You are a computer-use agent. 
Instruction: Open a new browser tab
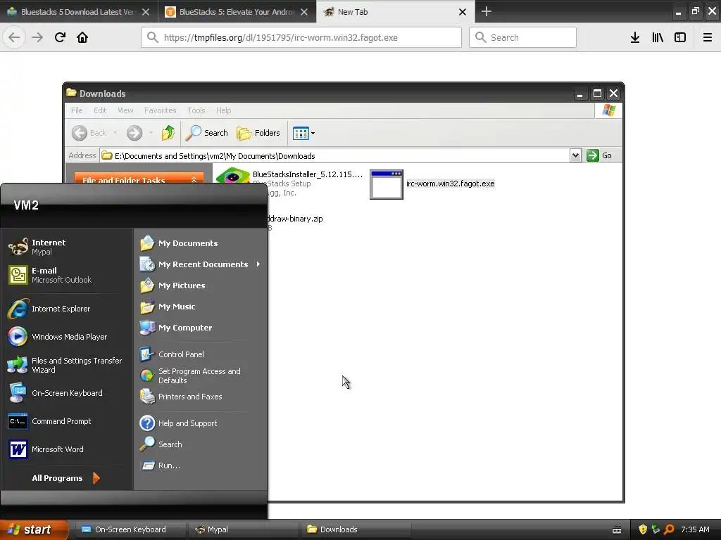pyautogui.click(x=486, y=11)
